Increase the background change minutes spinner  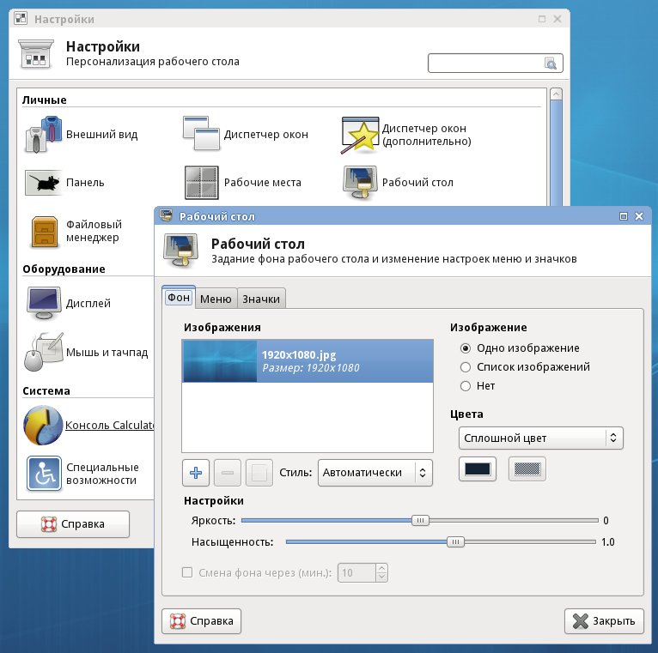(381, 568)
